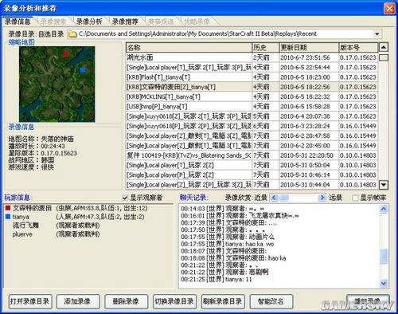Sort replays by the 版本号 column header
This screenshot has width=398, height=314.
358,48
